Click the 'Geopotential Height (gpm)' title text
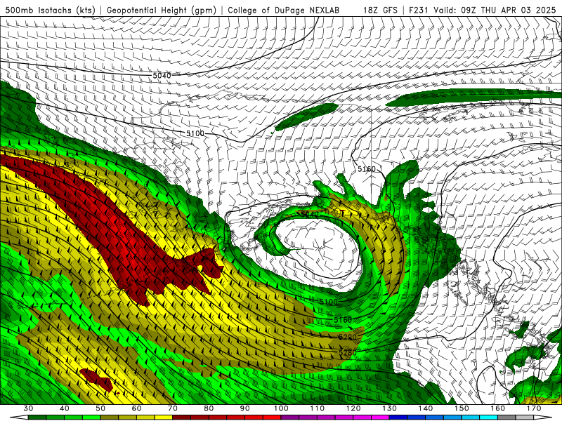The image size is (562, 421). [162, 11]
